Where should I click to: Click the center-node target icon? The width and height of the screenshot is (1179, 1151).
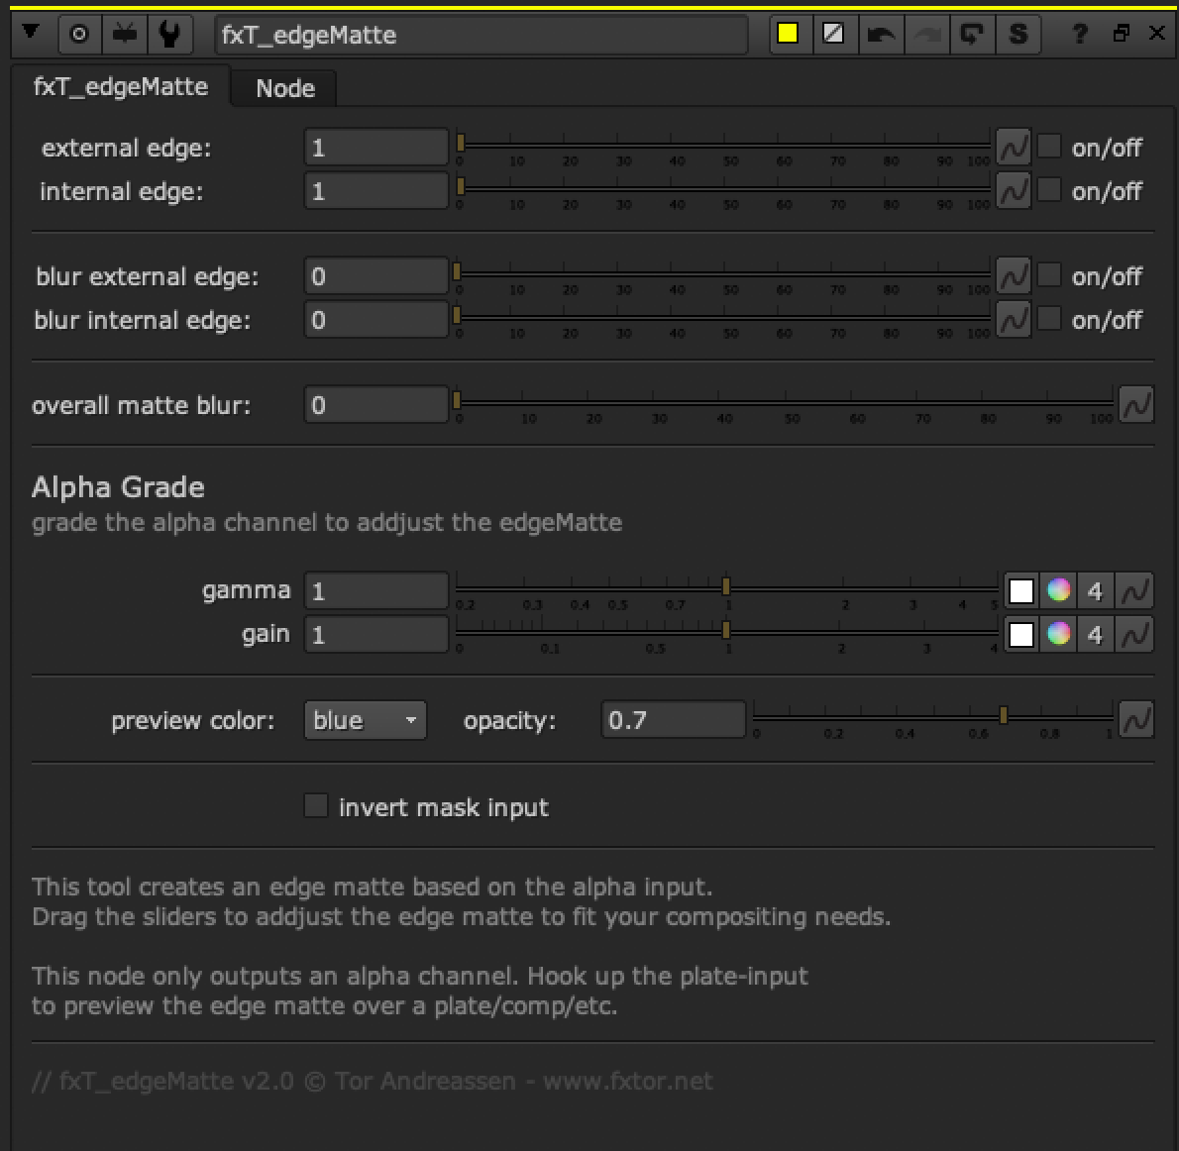click(x=79, y=35)
